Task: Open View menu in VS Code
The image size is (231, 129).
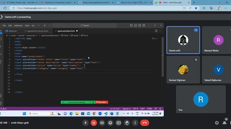Action: pyautogui.click(x=27, y=25)
